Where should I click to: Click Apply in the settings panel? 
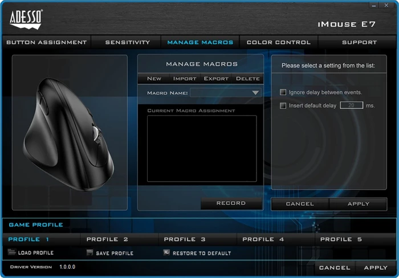point(359,204)
